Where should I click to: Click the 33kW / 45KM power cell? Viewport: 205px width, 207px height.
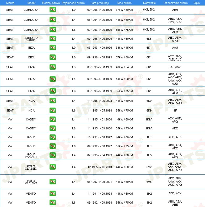[x=124, y=48]
